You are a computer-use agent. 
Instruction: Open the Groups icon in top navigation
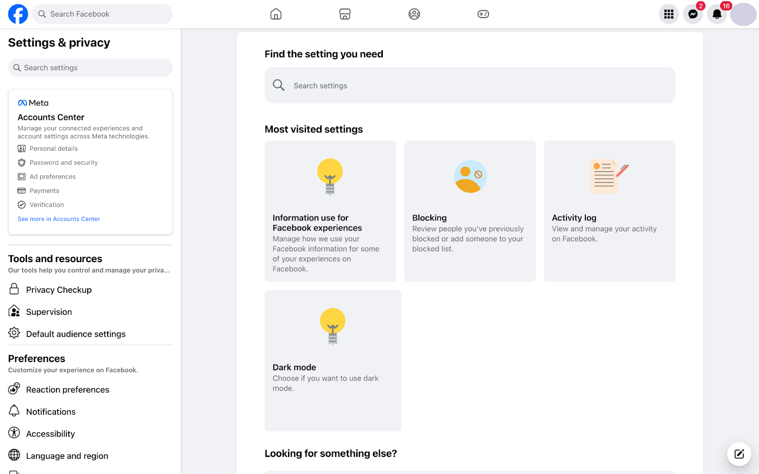tap(414, 14)
